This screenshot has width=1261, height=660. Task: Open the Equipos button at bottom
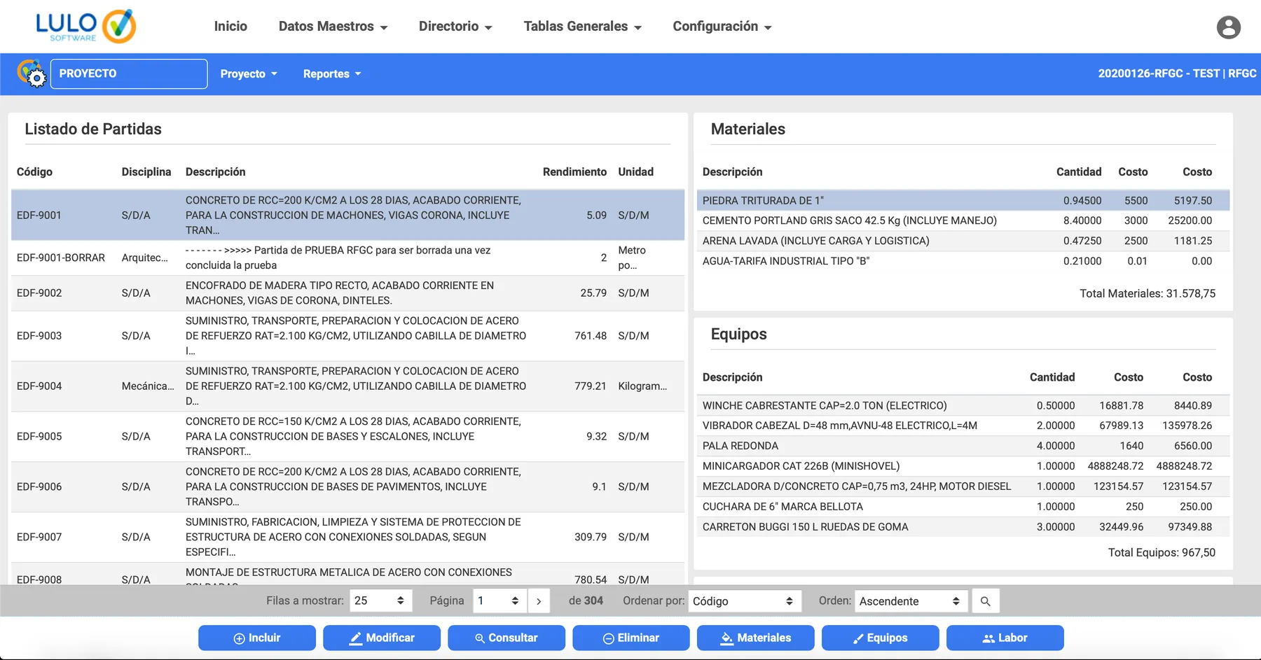point(881,638)
